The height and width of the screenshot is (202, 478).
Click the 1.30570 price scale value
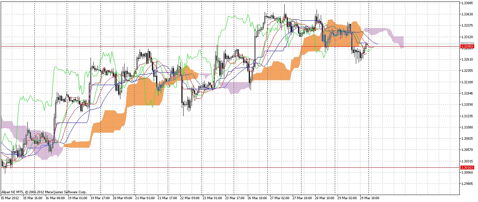point(467,150)
